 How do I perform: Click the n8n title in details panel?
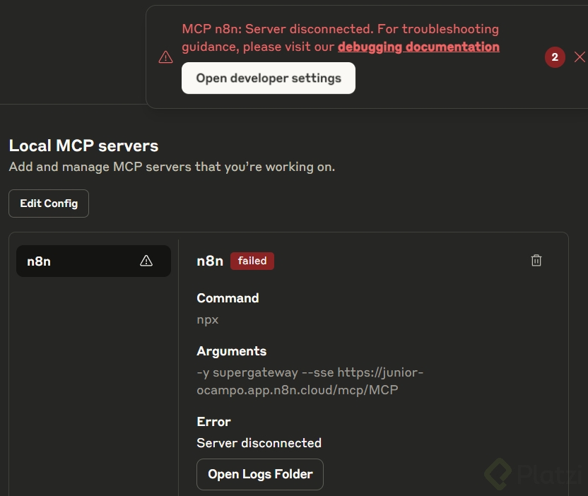coord(210,261)
